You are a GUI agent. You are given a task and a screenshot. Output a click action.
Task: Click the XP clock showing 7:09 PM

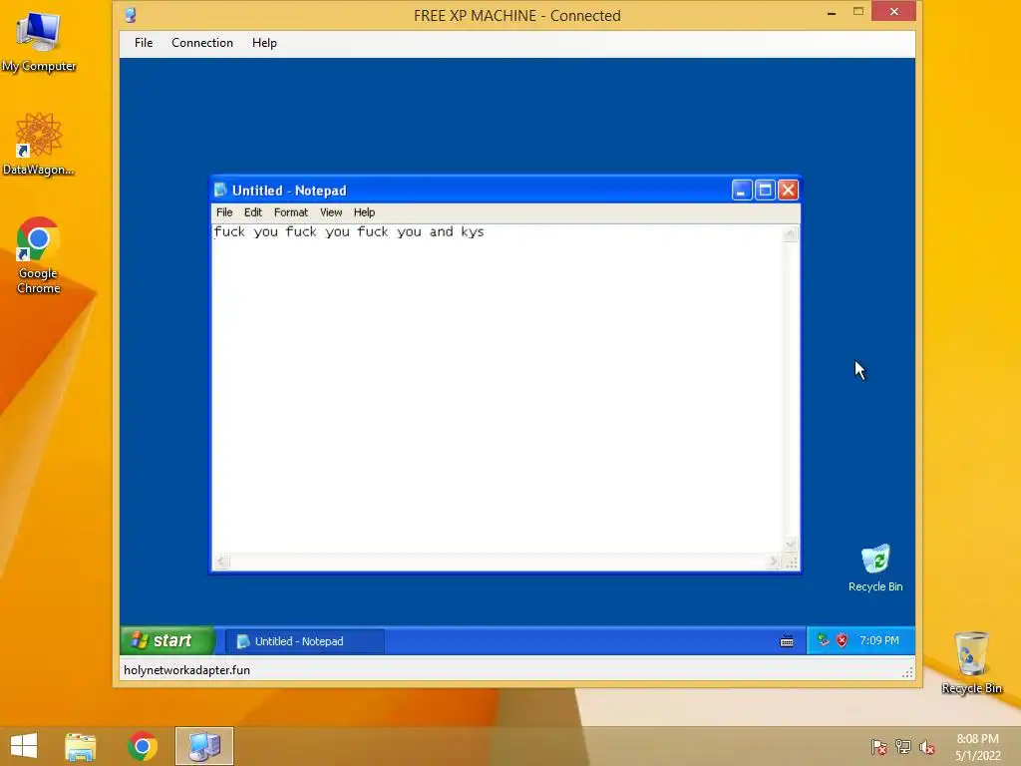click(879, 640)
